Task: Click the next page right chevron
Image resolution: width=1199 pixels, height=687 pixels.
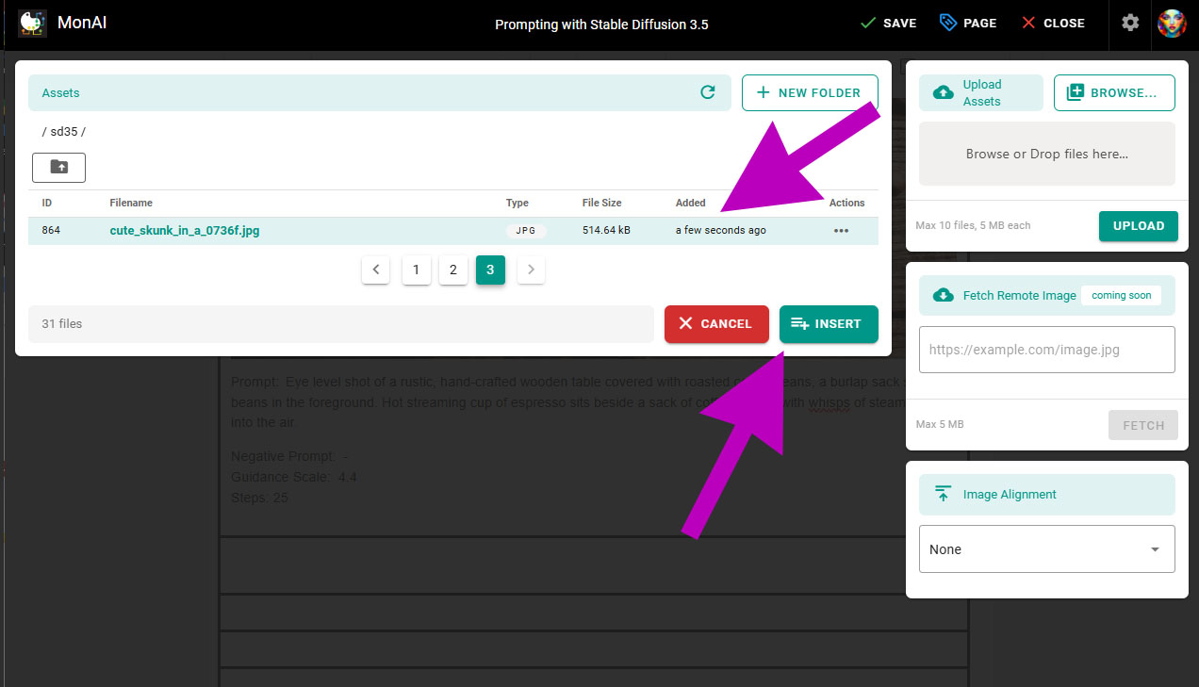Action: click(531, 270)
